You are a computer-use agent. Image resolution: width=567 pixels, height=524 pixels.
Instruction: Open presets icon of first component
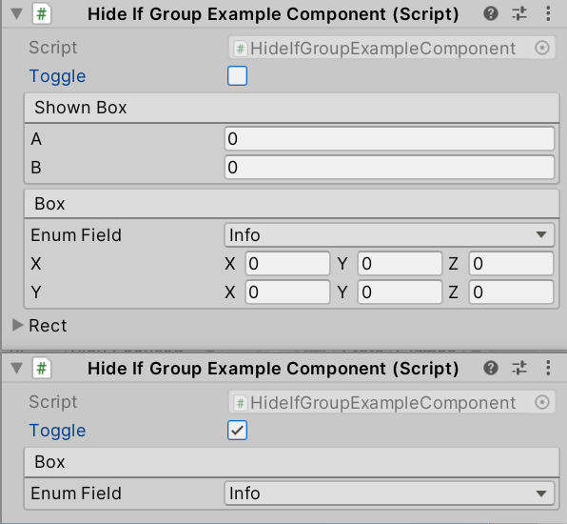[x=519, y=14]
